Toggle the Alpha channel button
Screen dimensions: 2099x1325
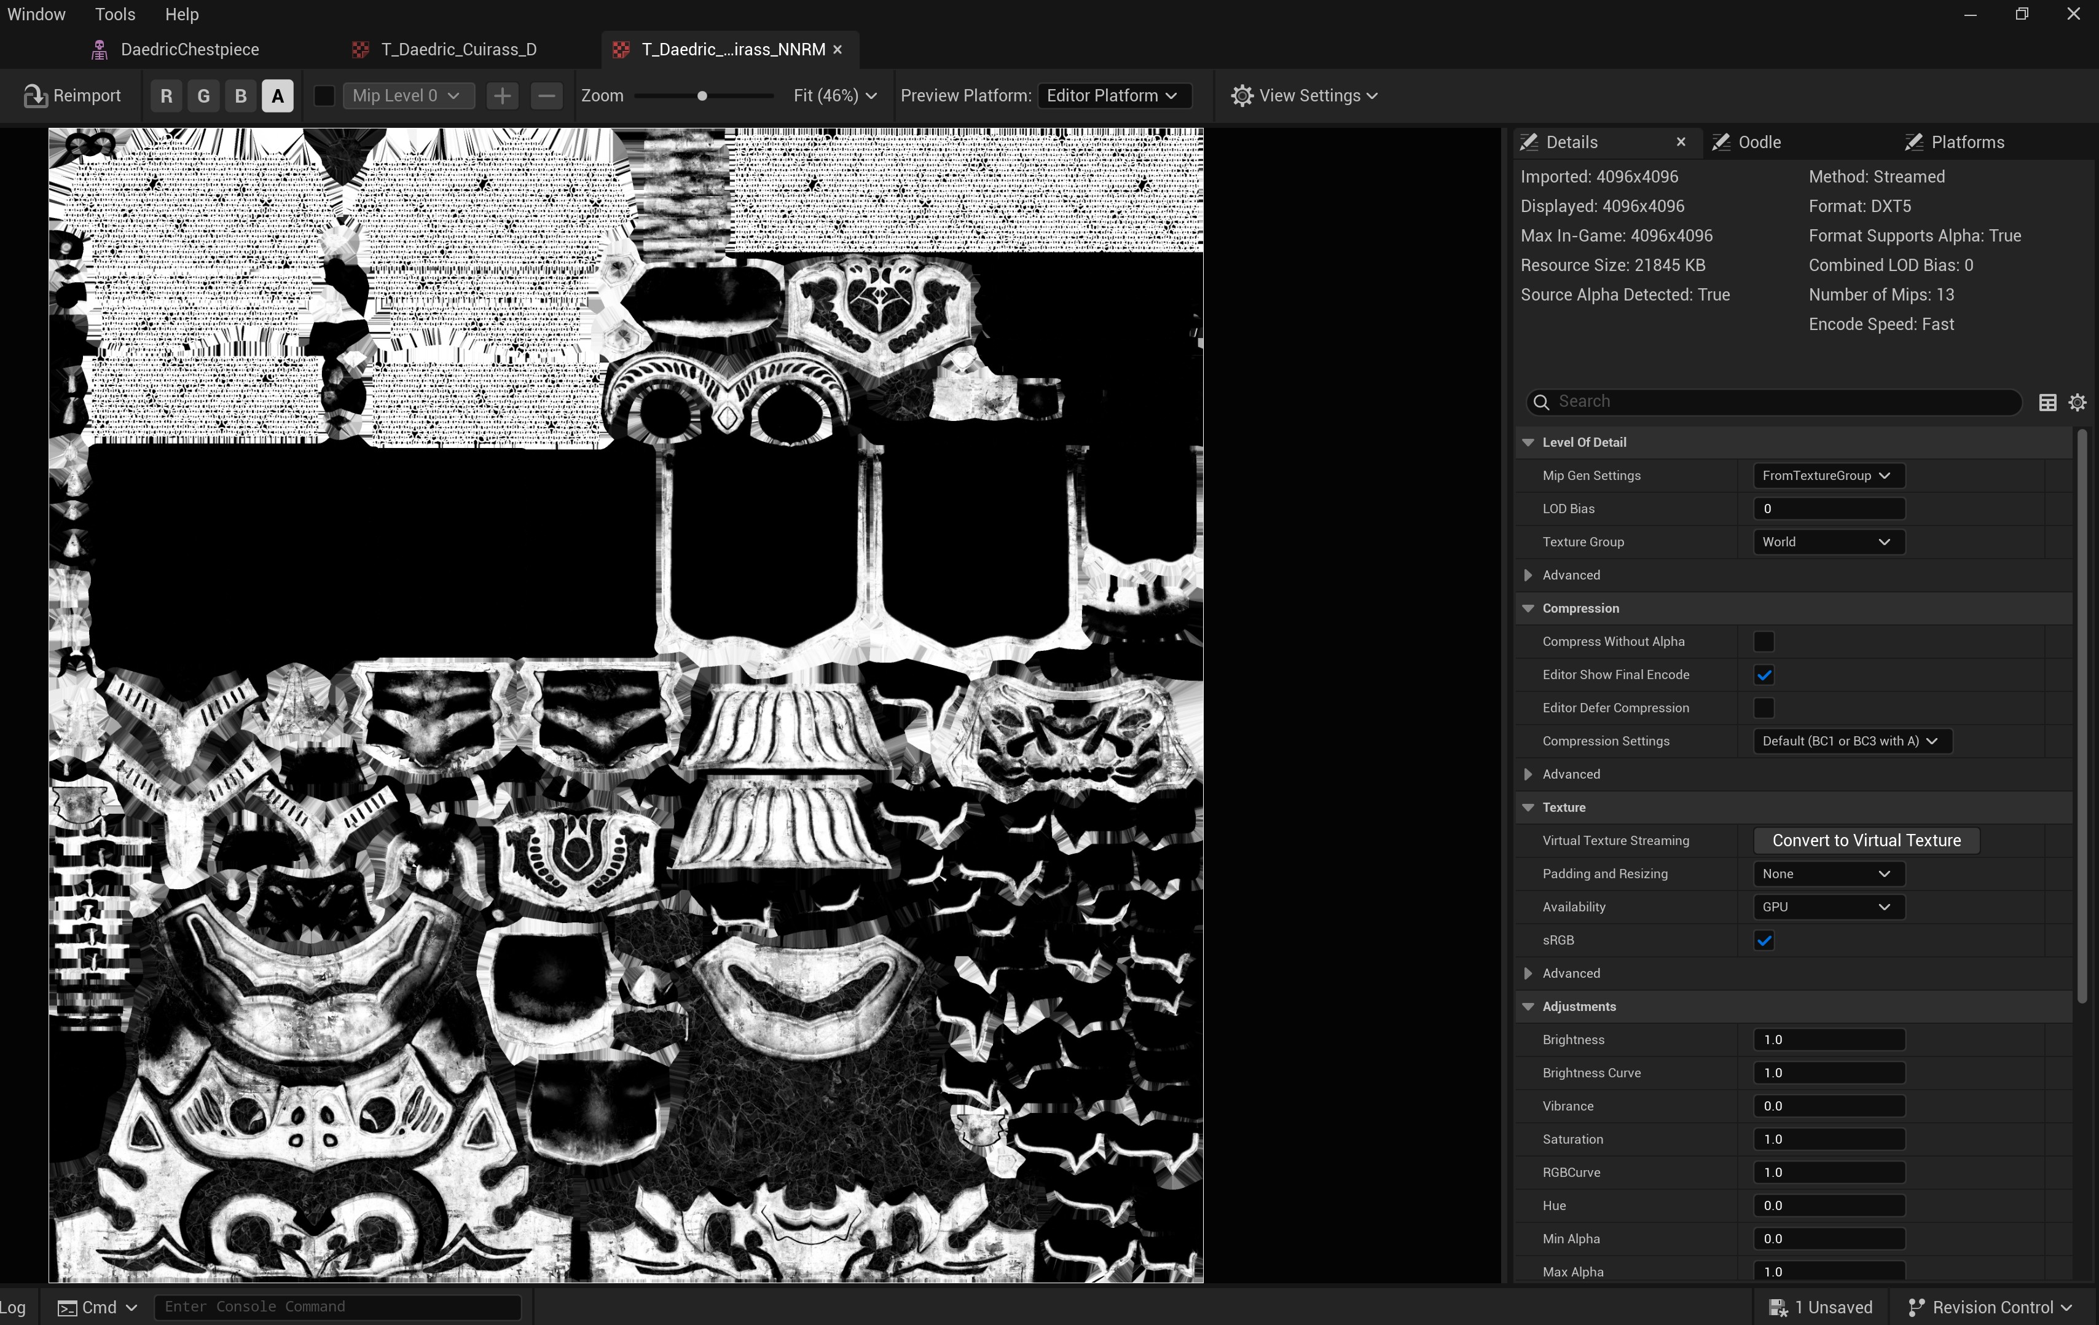[x=277, y=96]
